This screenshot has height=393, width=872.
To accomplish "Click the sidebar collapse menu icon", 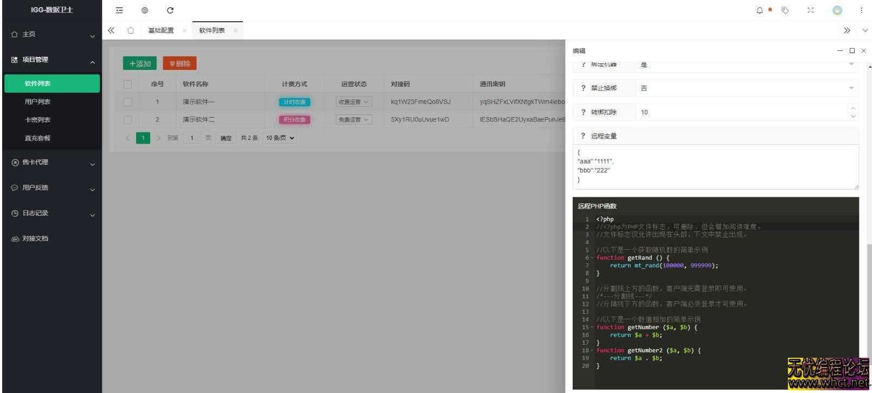I will (119, 10).
